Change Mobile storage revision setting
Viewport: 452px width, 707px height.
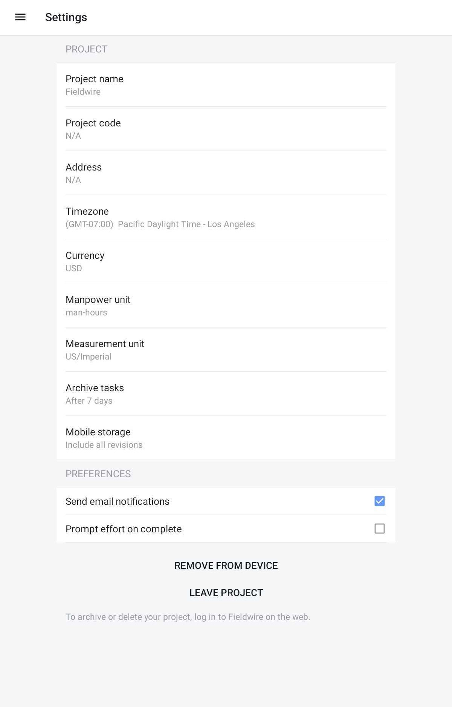226,438
